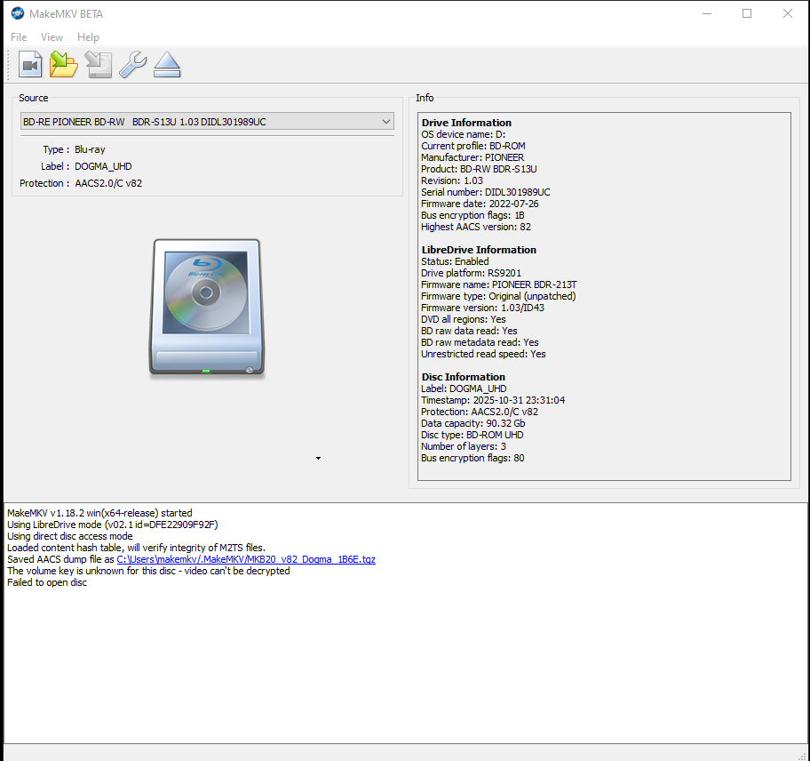This screenshot has height=761, width=810.
Task: Open the File menu
Action: [18, 36]
